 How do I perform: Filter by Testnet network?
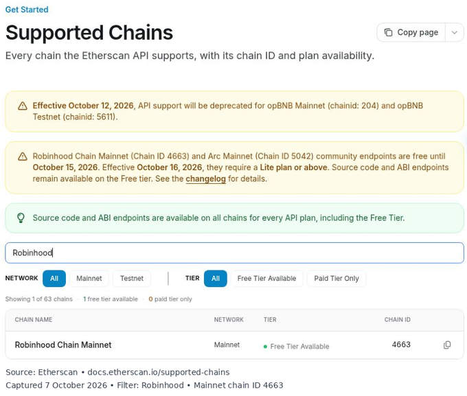132,279
